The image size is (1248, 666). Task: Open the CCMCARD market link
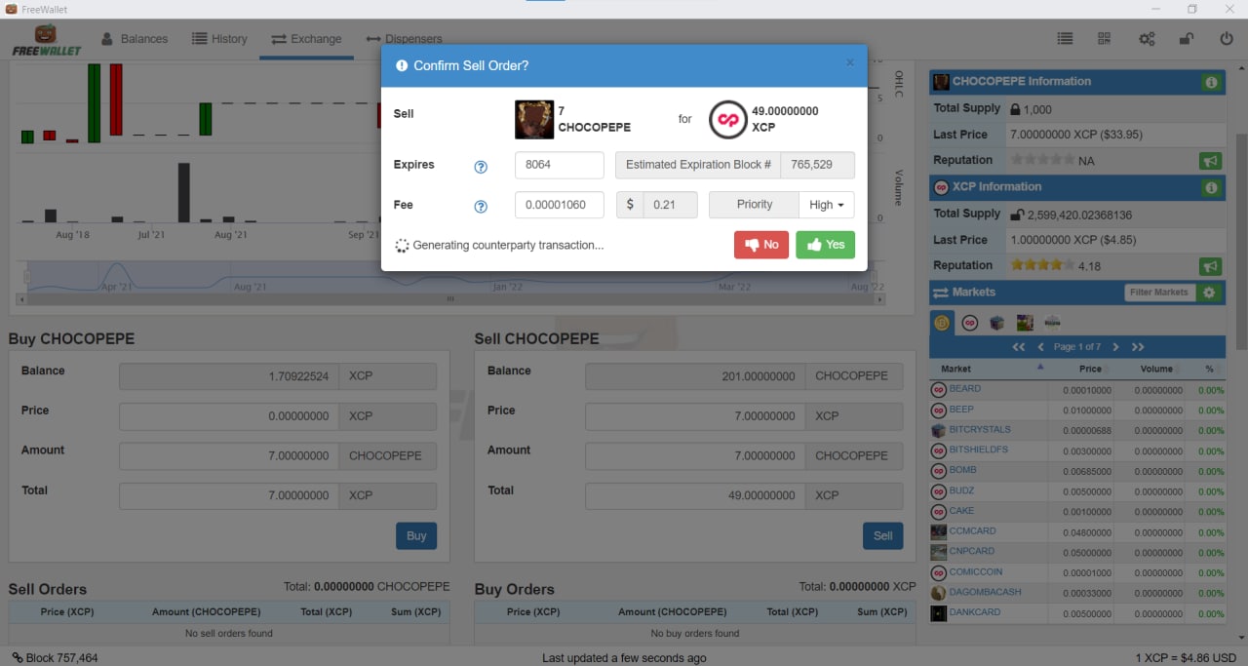[x=972, y=531]
